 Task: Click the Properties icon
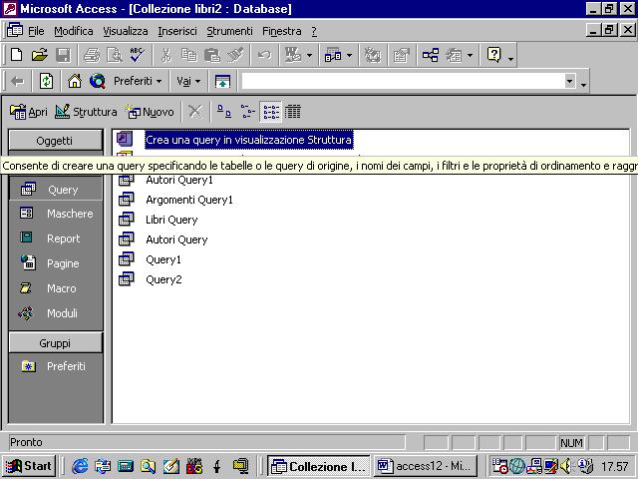pyautogui.click(x=401, y=55)
